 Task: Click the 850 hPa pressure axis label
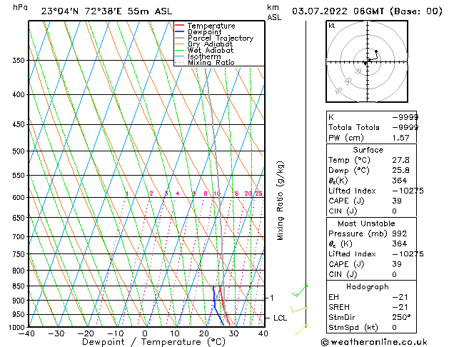coord(19,286)
